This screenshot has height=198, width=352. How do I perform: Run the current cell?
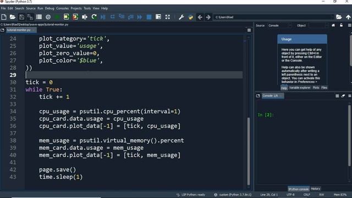(66, 17)
